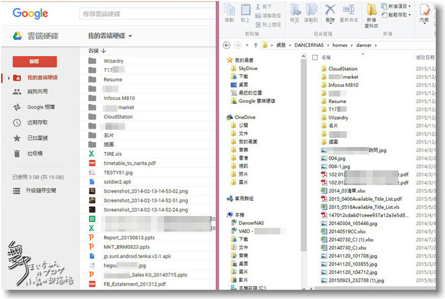The width and height of the screenshot is (445, 299).
Task: Select Screenshot_2014-02-13-14-52-24.png in Drive
Action: point(145,210)
